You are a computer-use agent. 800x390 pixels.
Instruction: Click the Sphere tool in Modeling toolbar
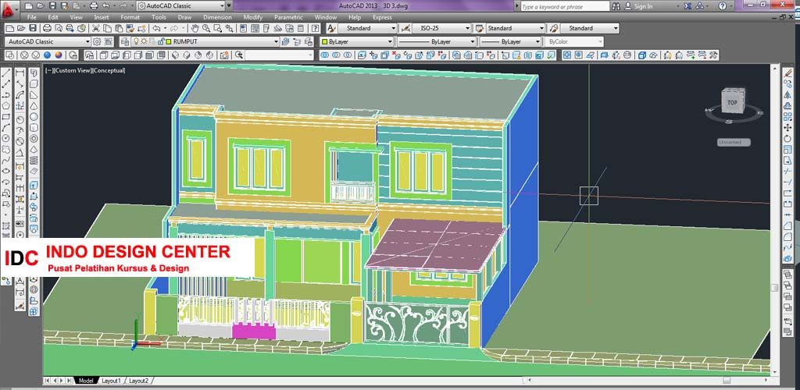coord(34,116)
